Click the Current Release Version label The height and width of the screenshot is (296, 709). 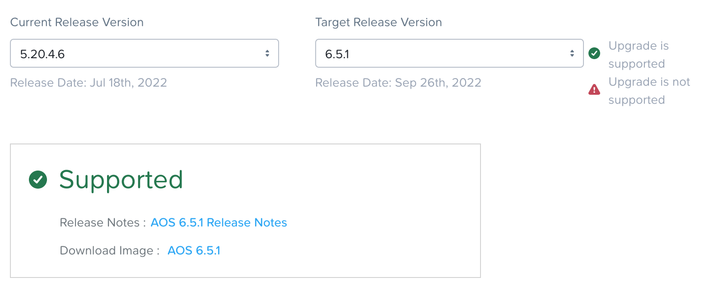coord(77,22)
